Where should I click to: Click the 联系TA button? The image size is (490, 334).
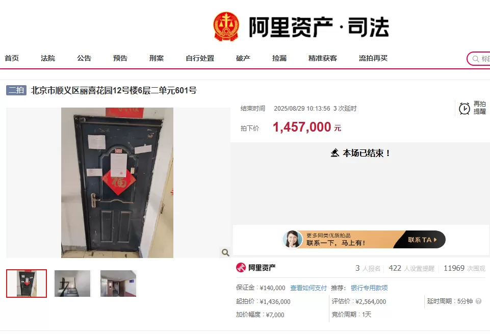422,240
